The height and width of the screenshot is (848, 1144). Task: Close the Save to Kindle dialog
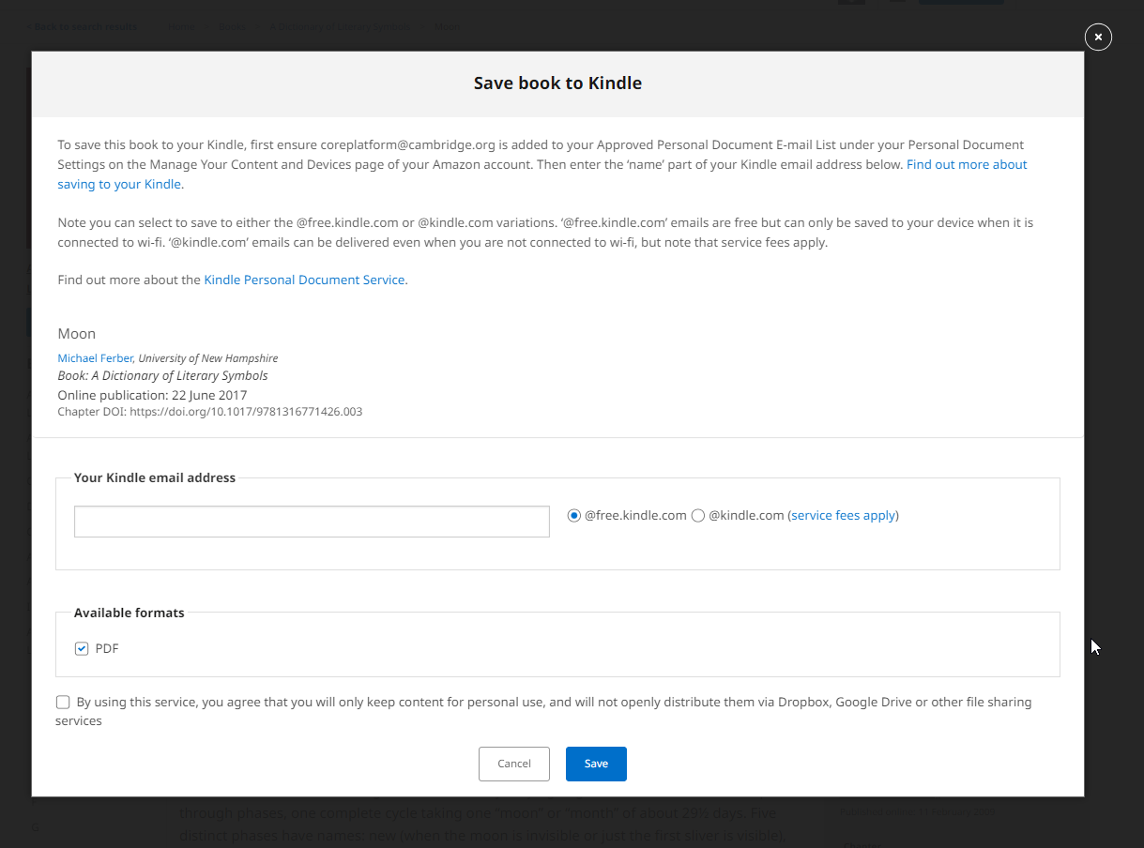1098,37
